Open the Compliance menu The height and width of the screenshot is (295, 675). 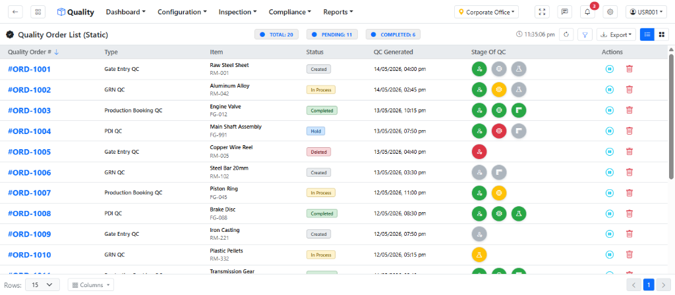click(290, 12)
